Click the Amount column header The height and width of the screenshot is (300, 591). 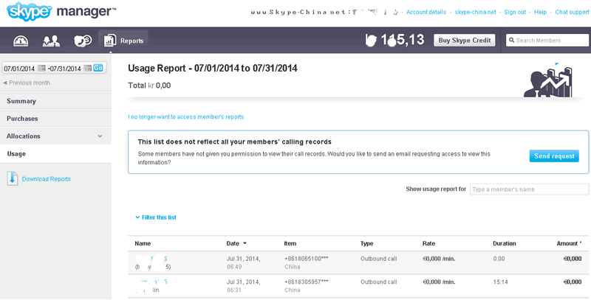pos(569,243)
